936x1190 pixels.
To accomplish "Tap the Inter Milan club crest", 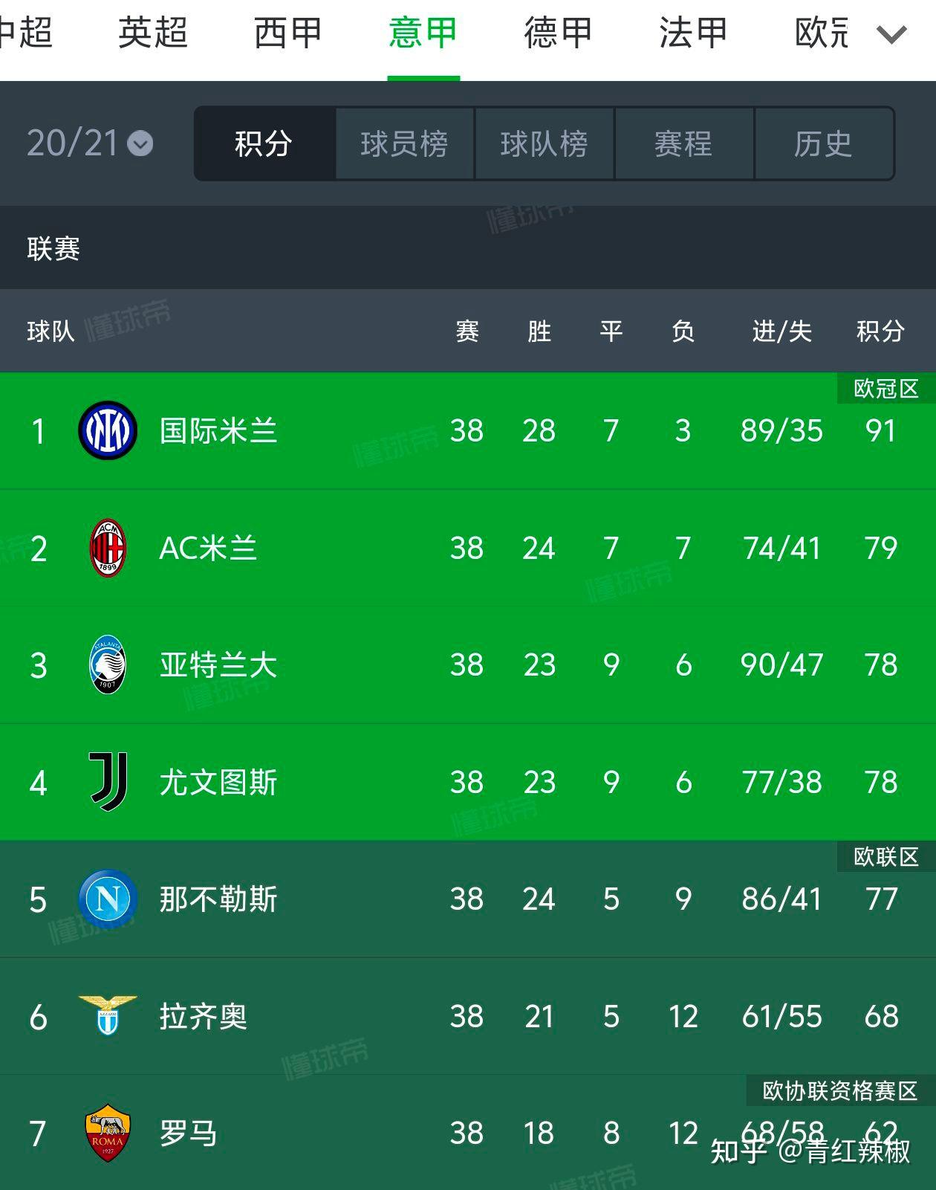I will click(x=108, y=430).
